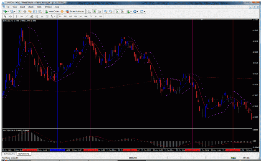The width and height of the screenshot is (261, 161).
Task: Select the M1 timeframe button
Action: tap(60, 16)
